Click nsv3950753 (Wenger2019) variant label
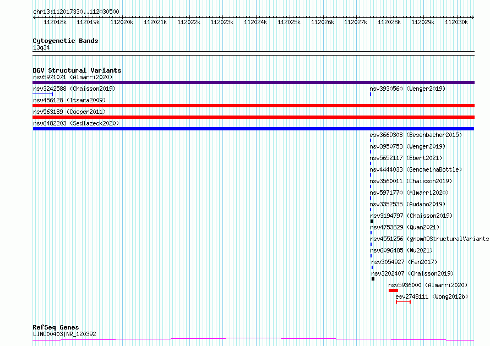This screenshot has width=490, height=346. (407, 146)
